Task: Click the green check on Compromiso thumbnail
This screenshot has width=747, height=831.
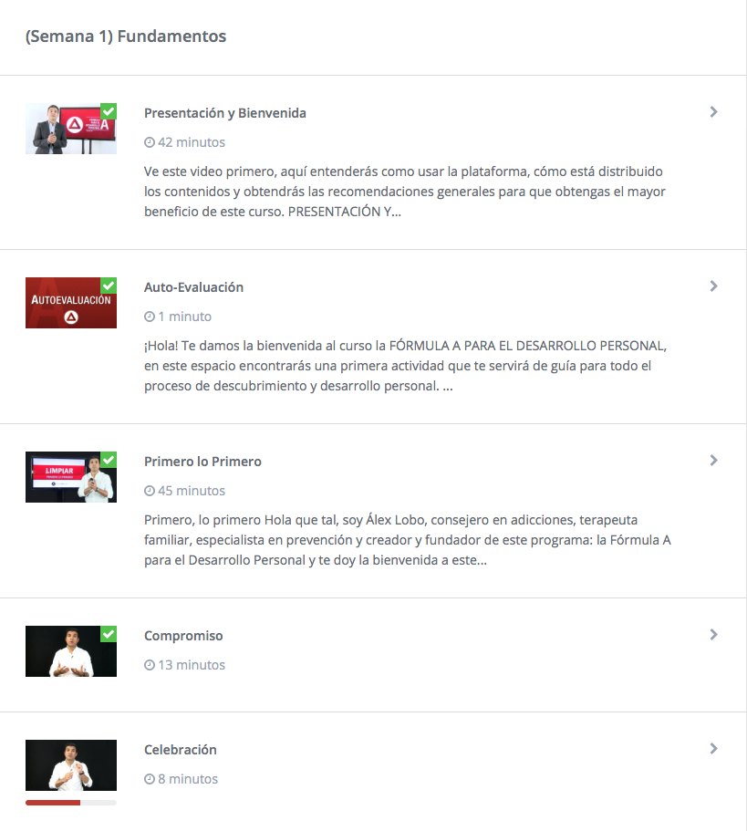Action: point(109,634)
